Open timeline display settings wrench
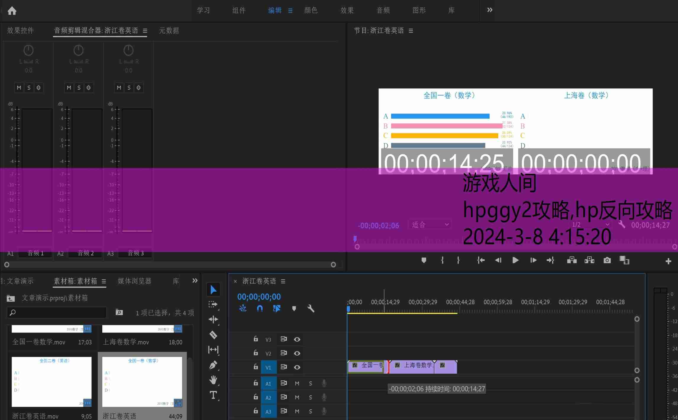678x420 pixels. pyautogui.click(x=311, y=309)
